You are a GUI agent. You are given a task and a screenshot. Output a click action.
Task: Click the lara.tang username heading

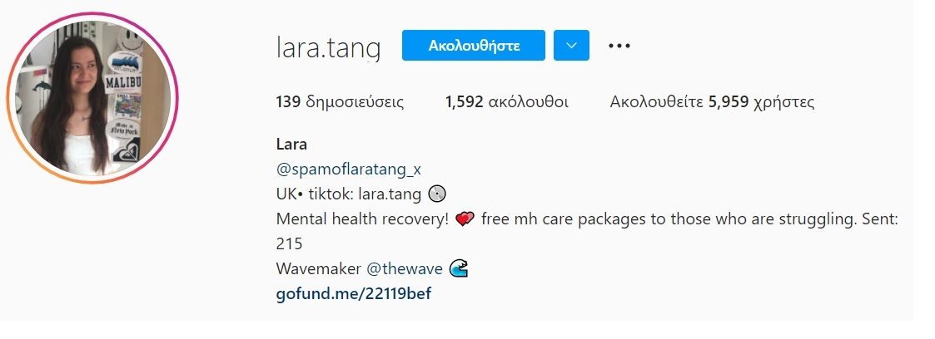[x=328, y=47]
